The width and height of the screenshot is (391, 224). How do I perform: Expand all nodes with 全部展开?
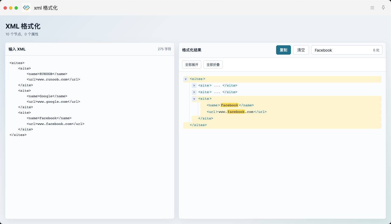point(192,65)
